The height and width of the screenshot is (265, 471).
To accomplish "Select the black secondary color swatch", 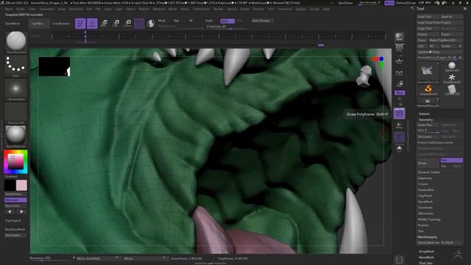I will (10, 185).
